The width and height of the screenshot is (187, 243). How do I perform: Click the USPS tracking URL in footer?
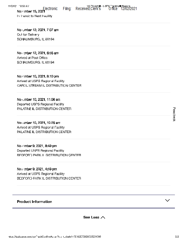point(54,237)
